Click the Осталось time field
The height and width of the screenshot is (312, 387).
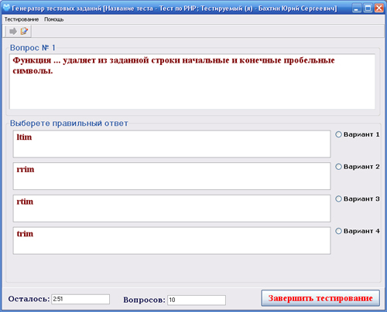[80, 299]
